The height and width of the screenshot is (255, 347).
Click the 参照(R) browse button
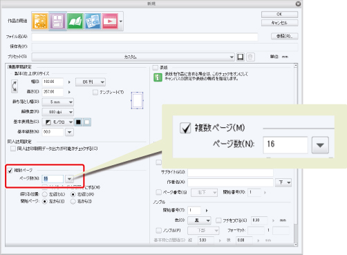pos(284,36)
